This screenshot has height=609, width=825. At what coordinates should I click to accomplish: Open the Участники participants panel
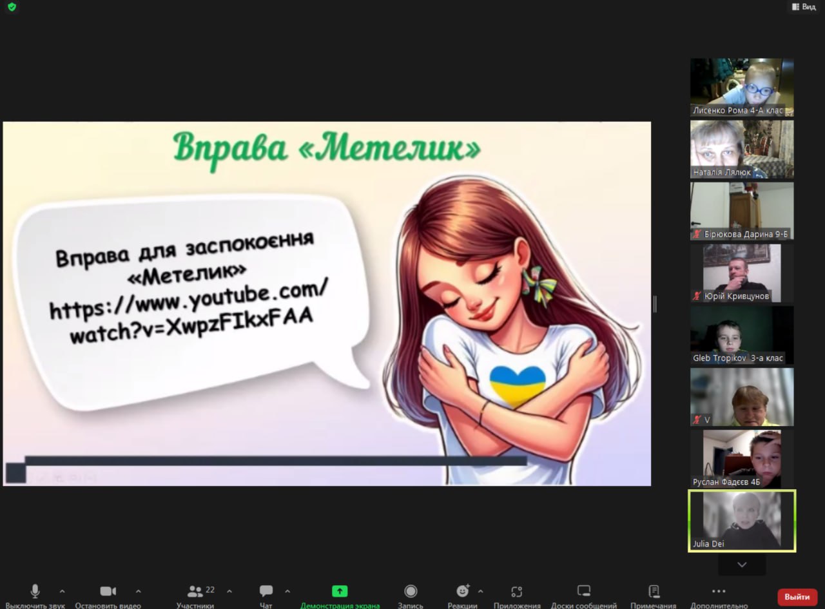click(x=195, y=591)
